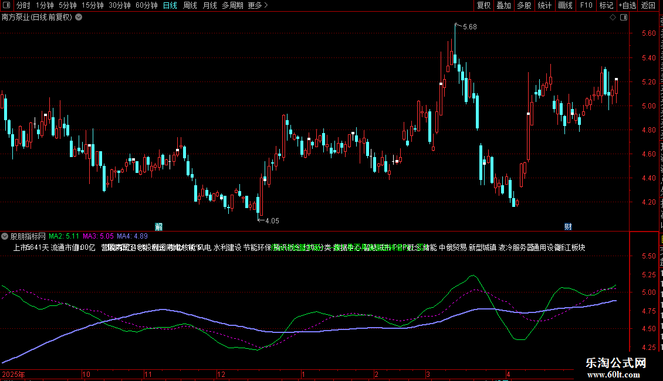This screenshot has height=381, width=663.
Task: Click the 南方泵业(日线.前复权) title text
Action: click(x=37, y=18)
